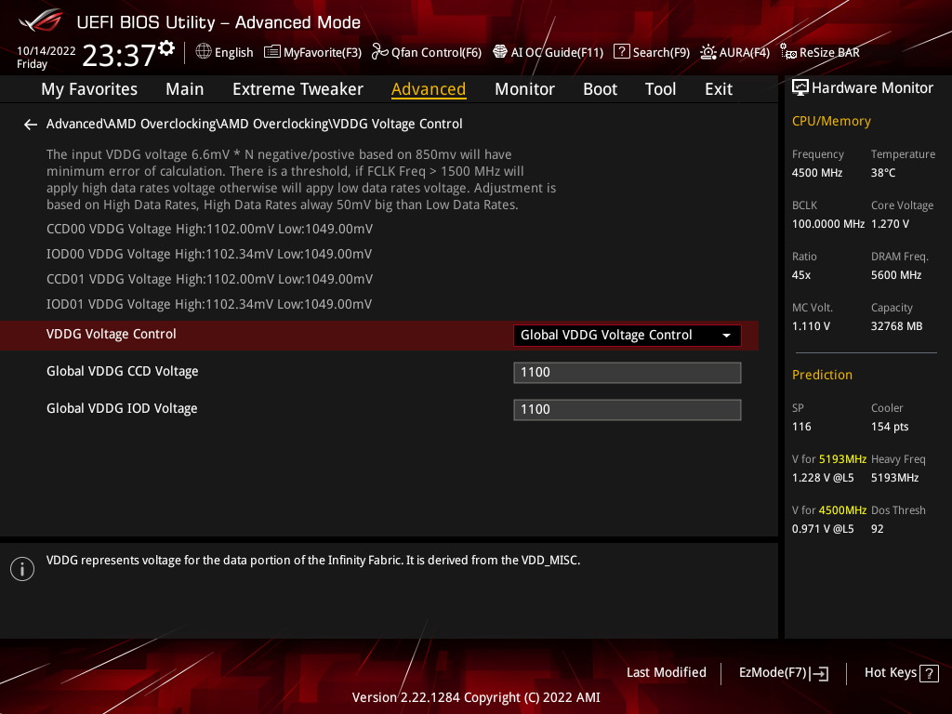Open the Exit tab
This screenshot has width=952, height=714.
pos(719,89)
